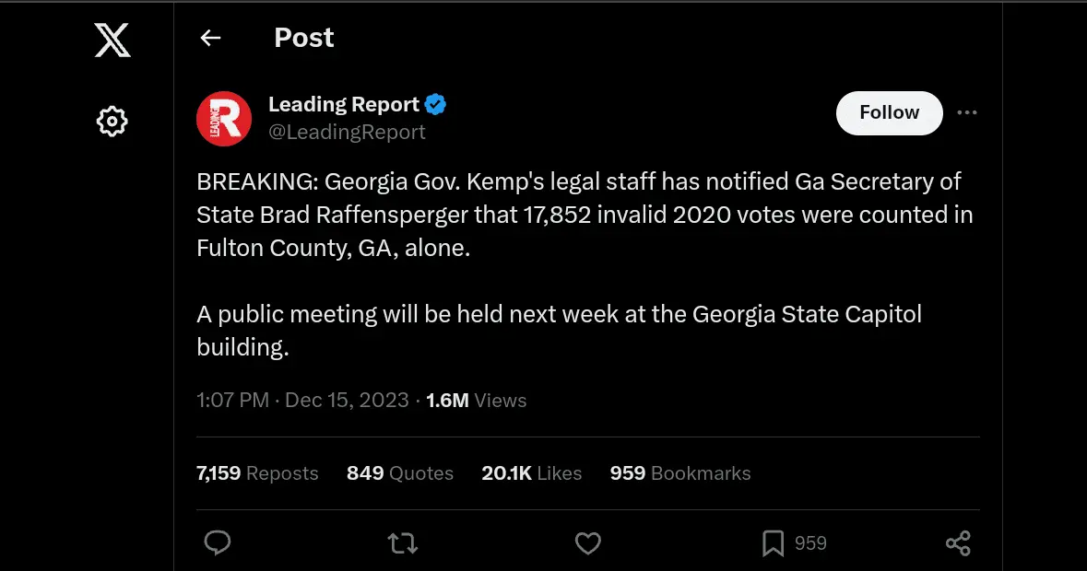
Task: Click the 1.6M Views count
Action: (476, 401)
